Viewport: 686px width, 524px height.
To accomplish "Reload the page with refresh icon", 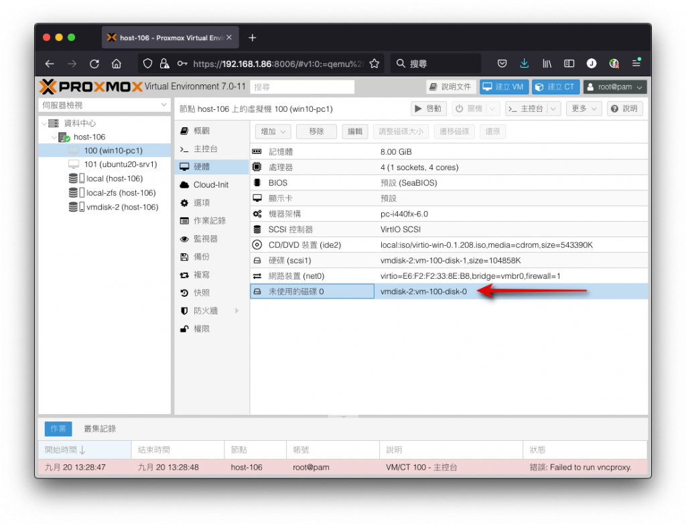I will pyautogui.click(x=94, y=64).
